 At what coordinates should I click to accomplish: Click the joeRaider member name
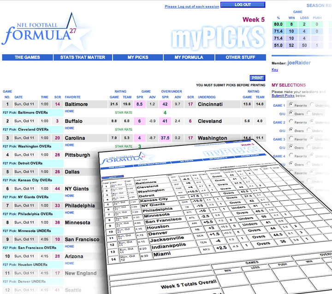(299, 63)
